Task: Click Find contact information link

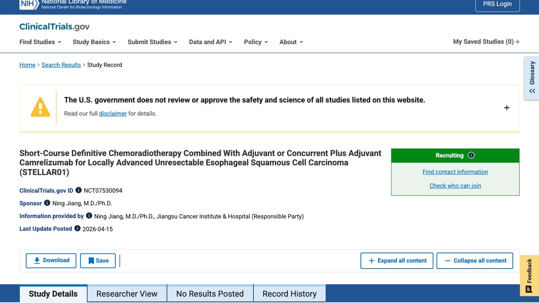Action: coord(455,172)
